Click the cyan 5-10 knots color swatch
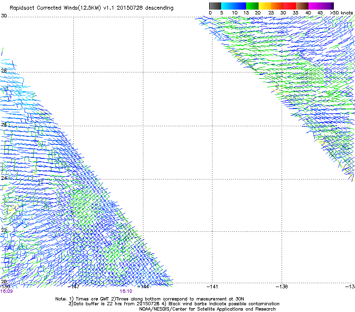Viewport: 355px width, 312px height. [227, 6]
